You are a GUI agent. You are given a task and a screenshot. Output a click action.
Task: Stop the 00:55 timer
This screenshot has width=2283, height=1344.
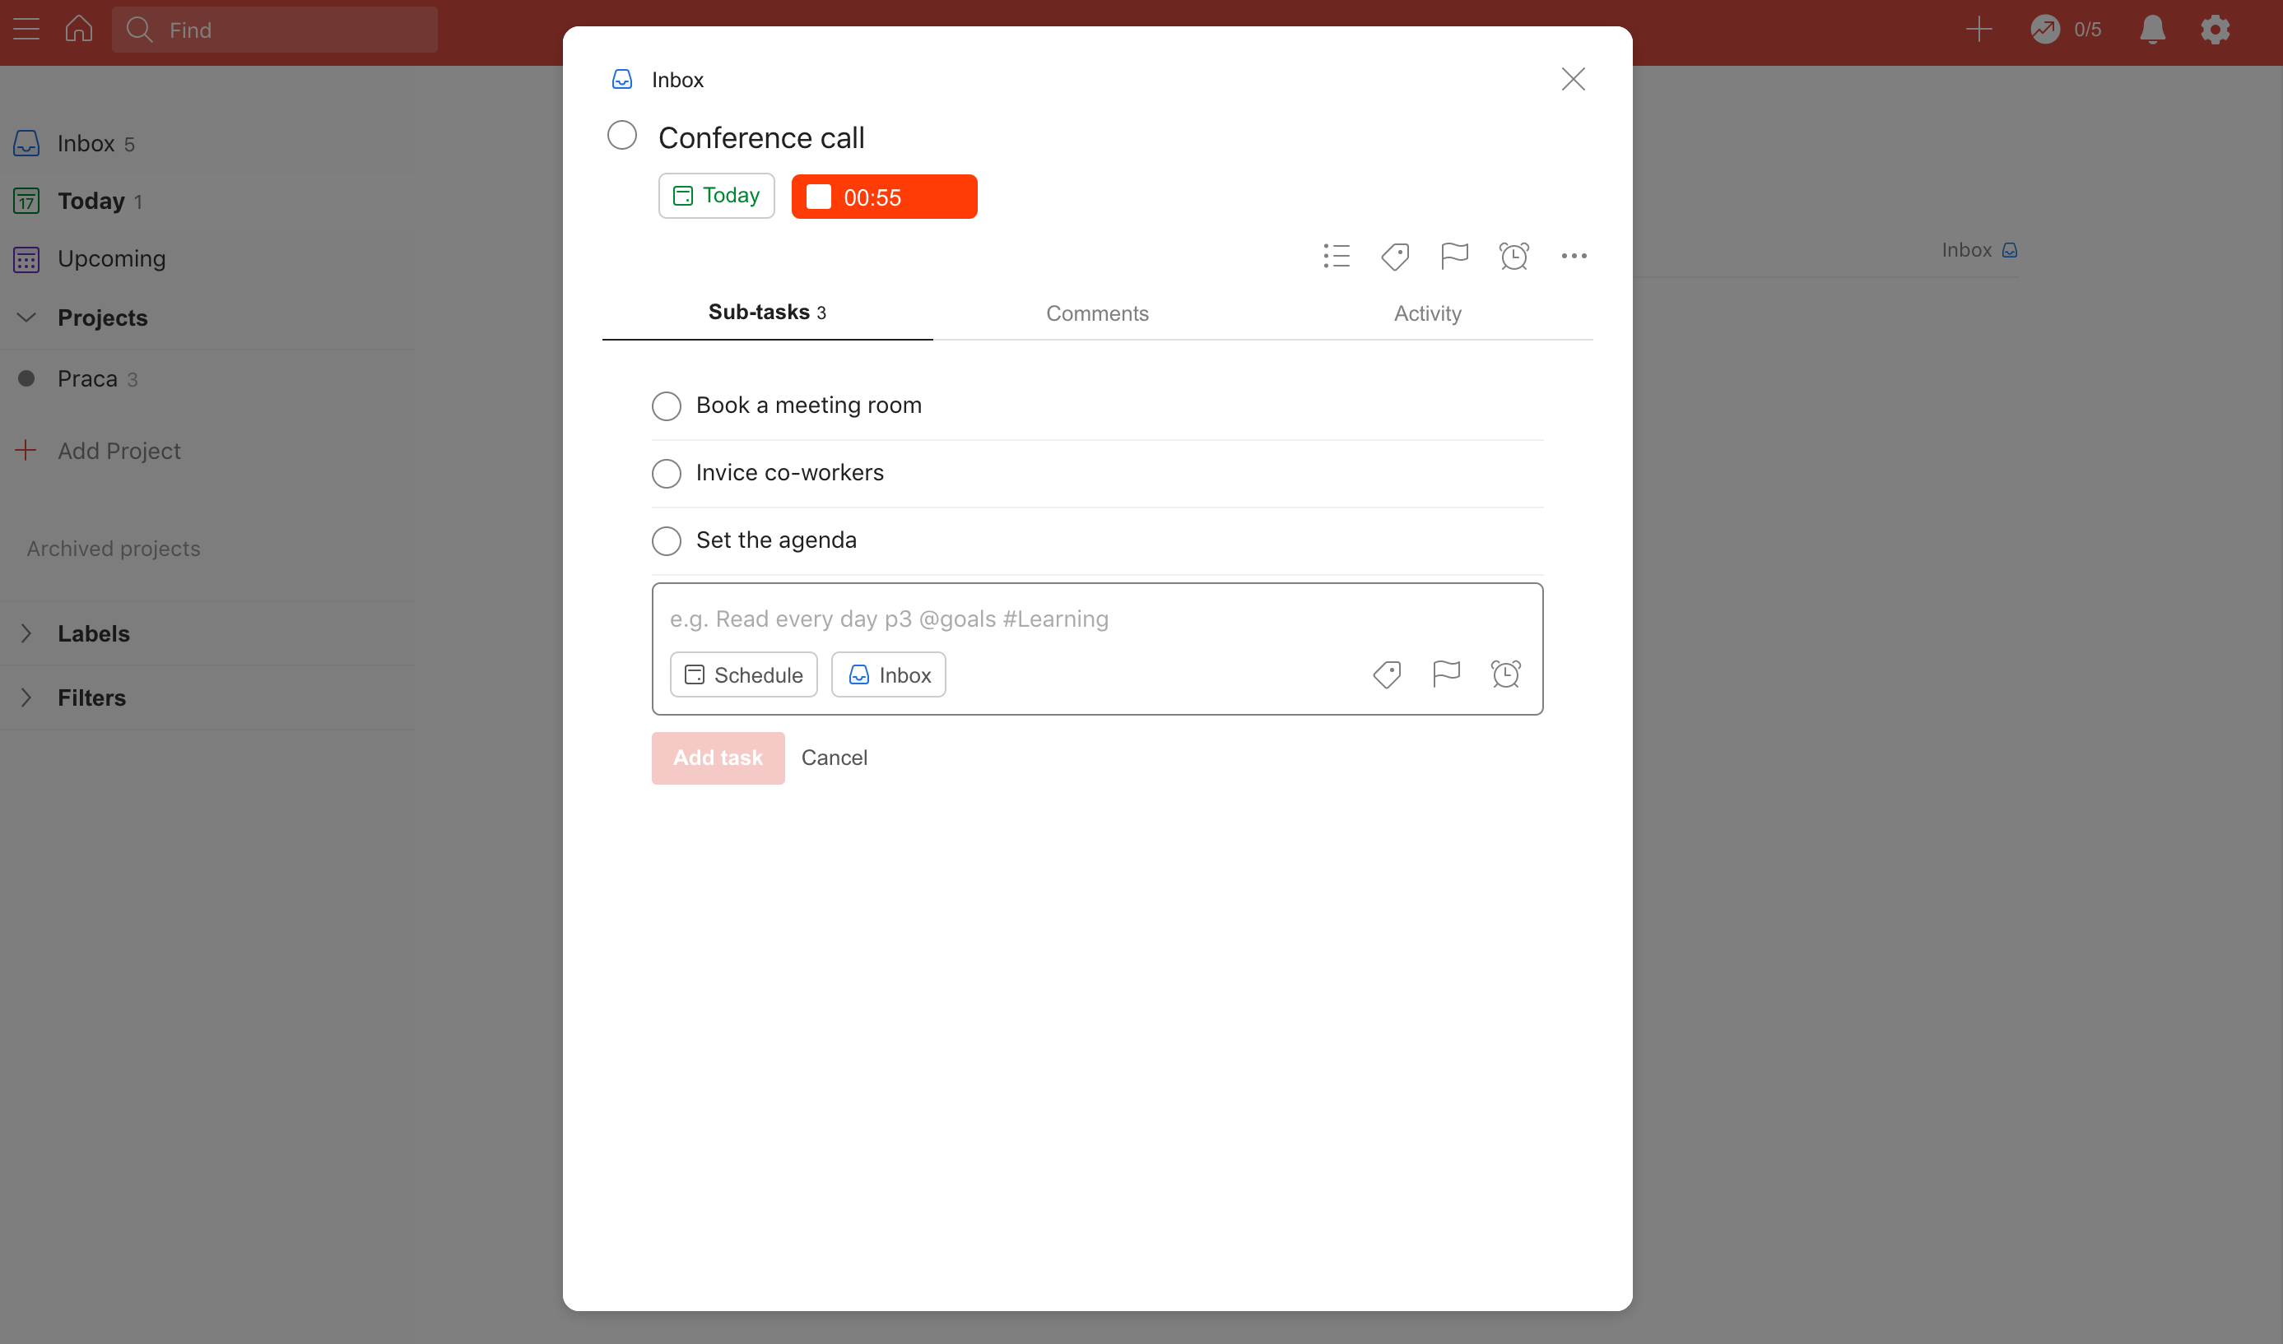[x=884, y=197]
